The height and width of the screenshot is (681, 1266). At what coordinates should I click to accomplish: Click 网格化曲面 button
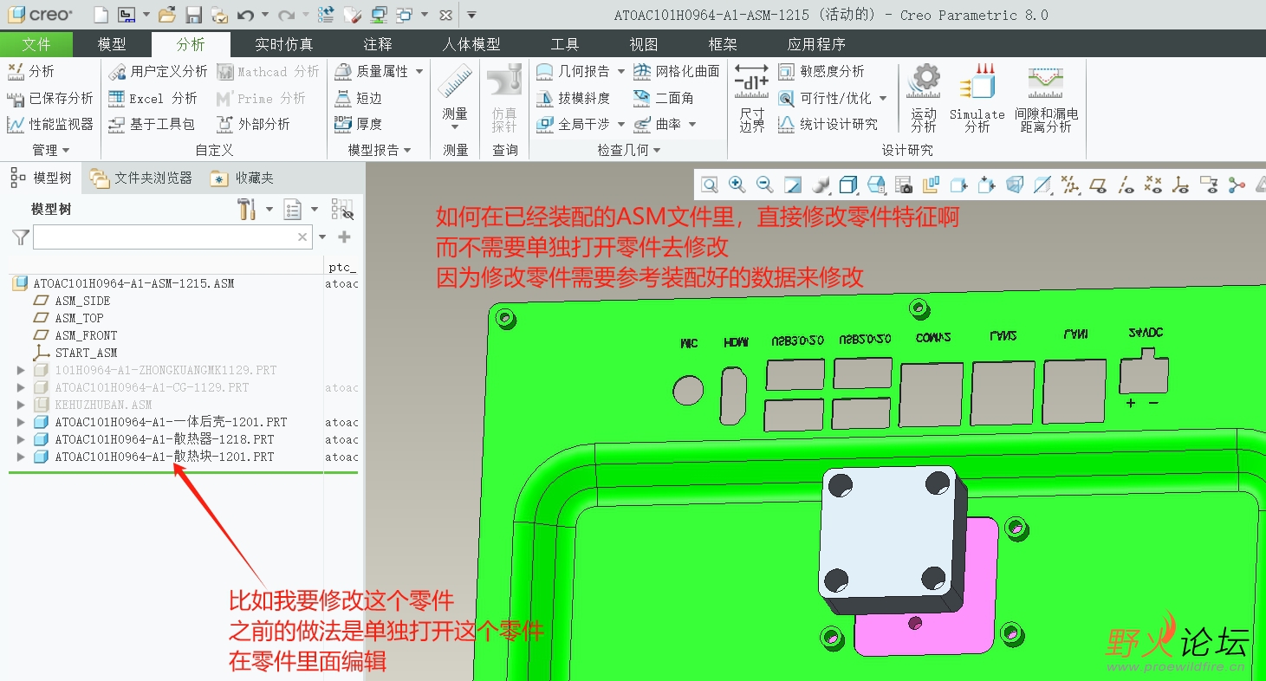pyautogui.click(x=677, y=71)
